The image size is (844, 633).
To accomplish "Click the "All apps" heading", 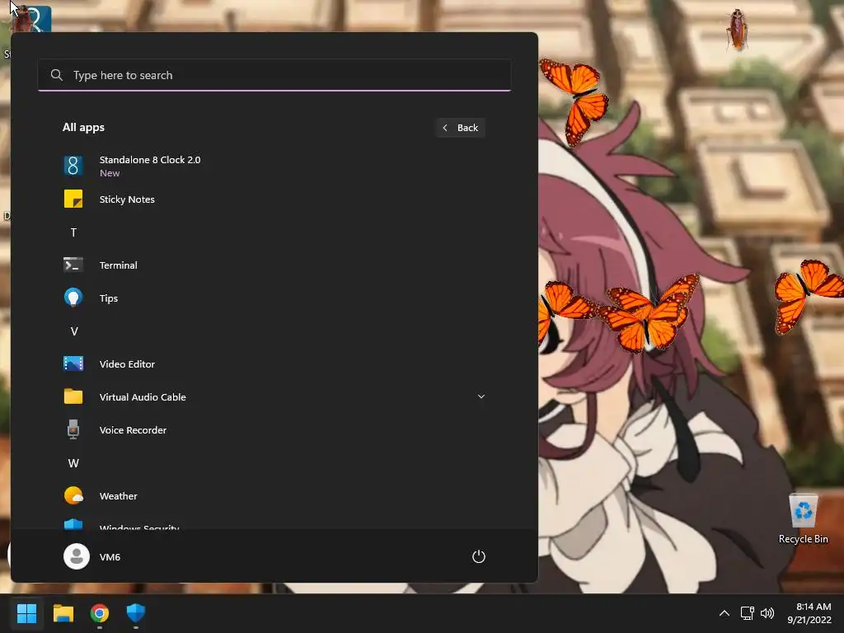I will pyautogui.click(x=83, y=128).
